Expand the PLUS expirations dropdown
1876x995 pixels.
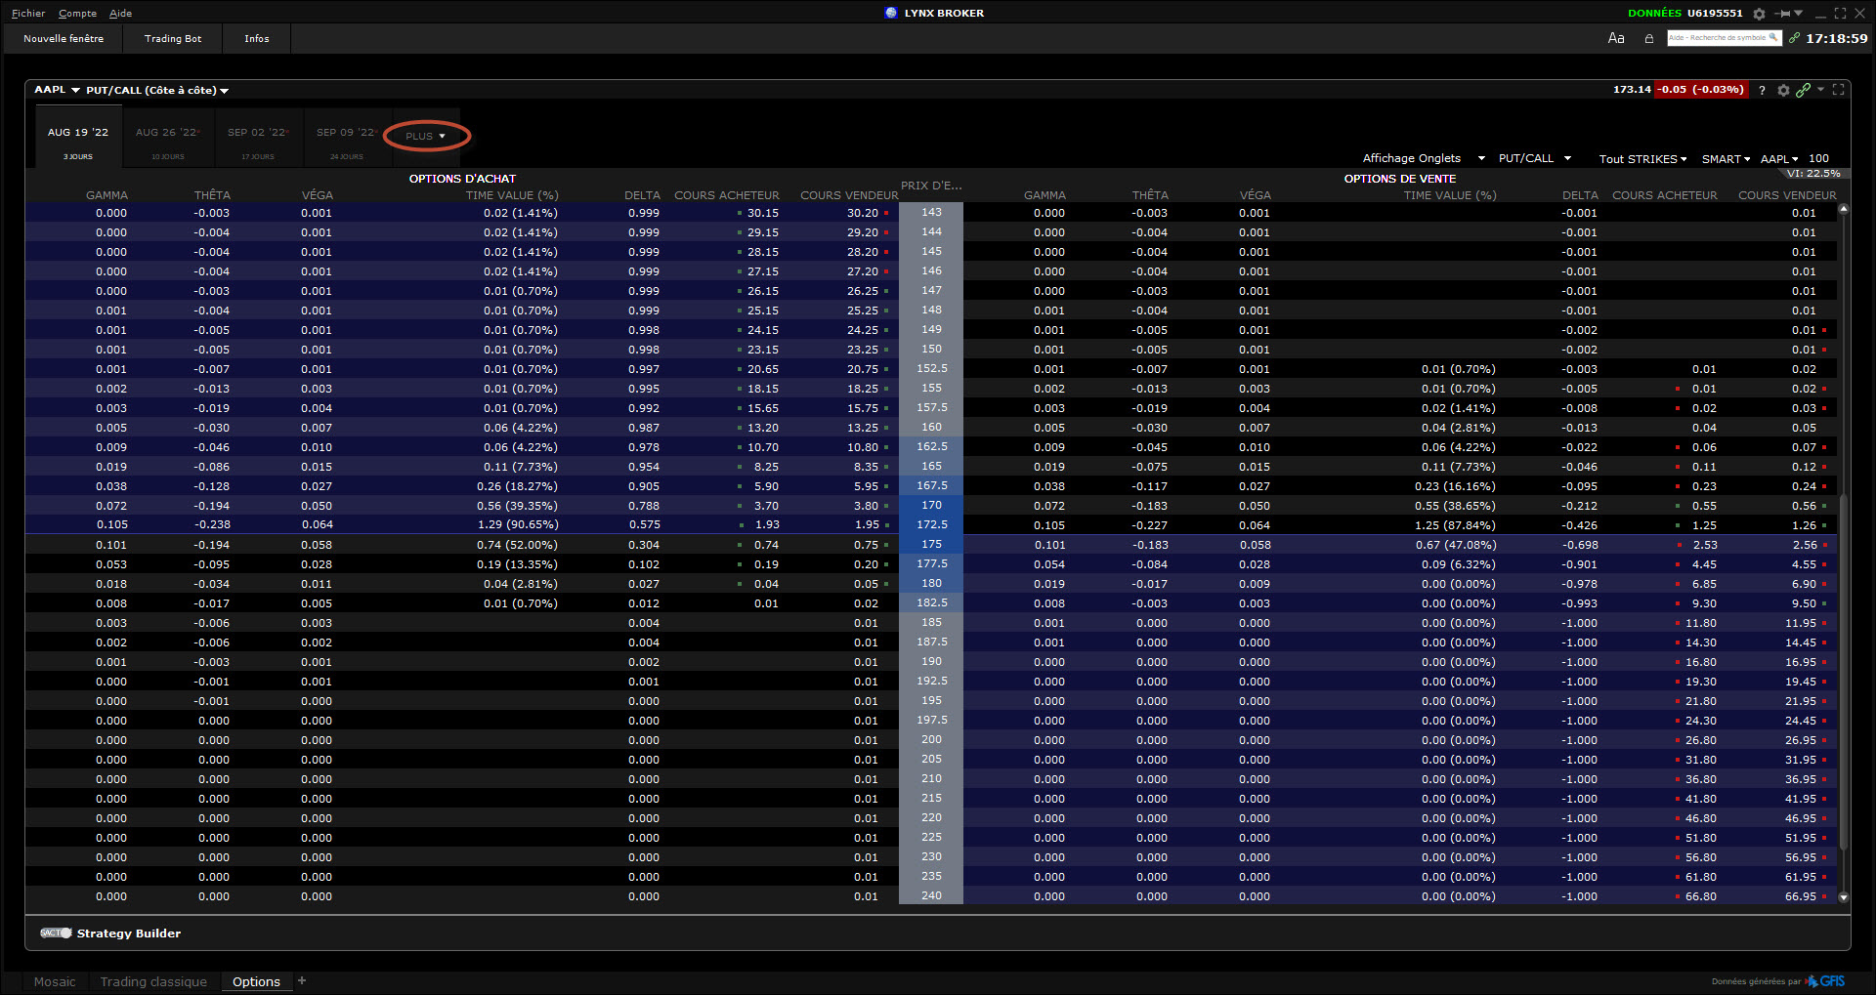pos(426,136)
